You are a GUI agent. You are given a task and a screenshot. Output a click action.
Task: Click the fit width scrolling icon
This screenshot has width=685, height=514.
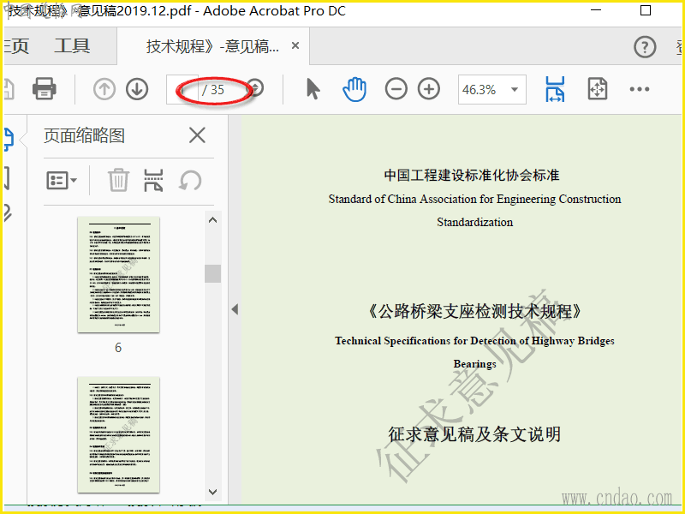click(555, 89)
